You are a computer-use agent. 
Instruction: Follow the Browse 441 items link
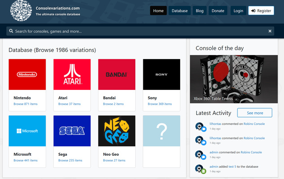click(26, 160)
